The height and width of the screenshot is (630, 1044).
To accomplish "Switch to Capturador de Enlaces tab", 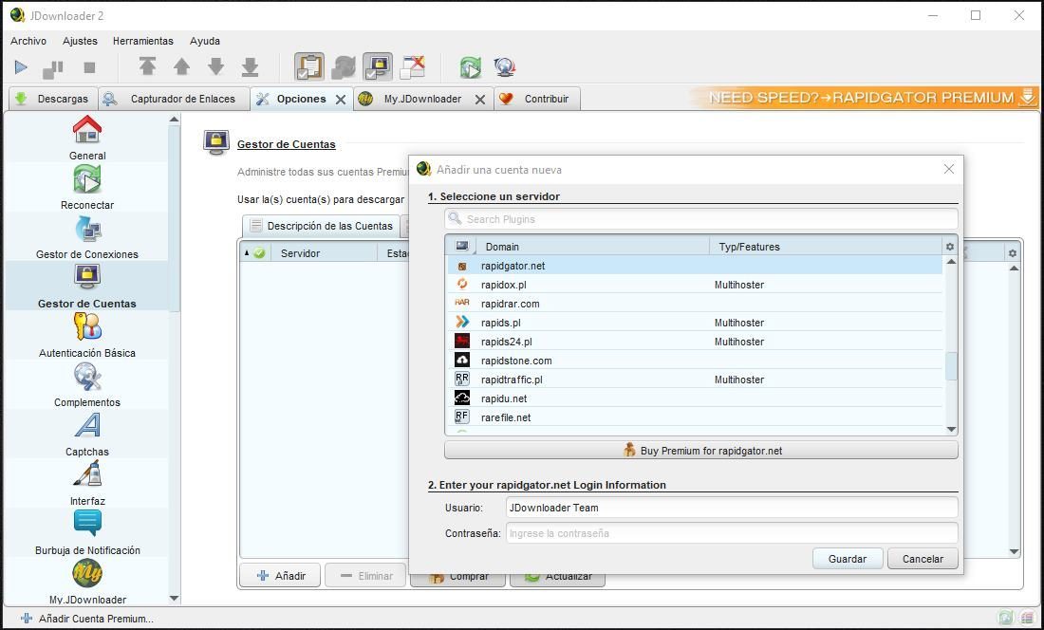I will pyautogui.click(x=174, y=99).
